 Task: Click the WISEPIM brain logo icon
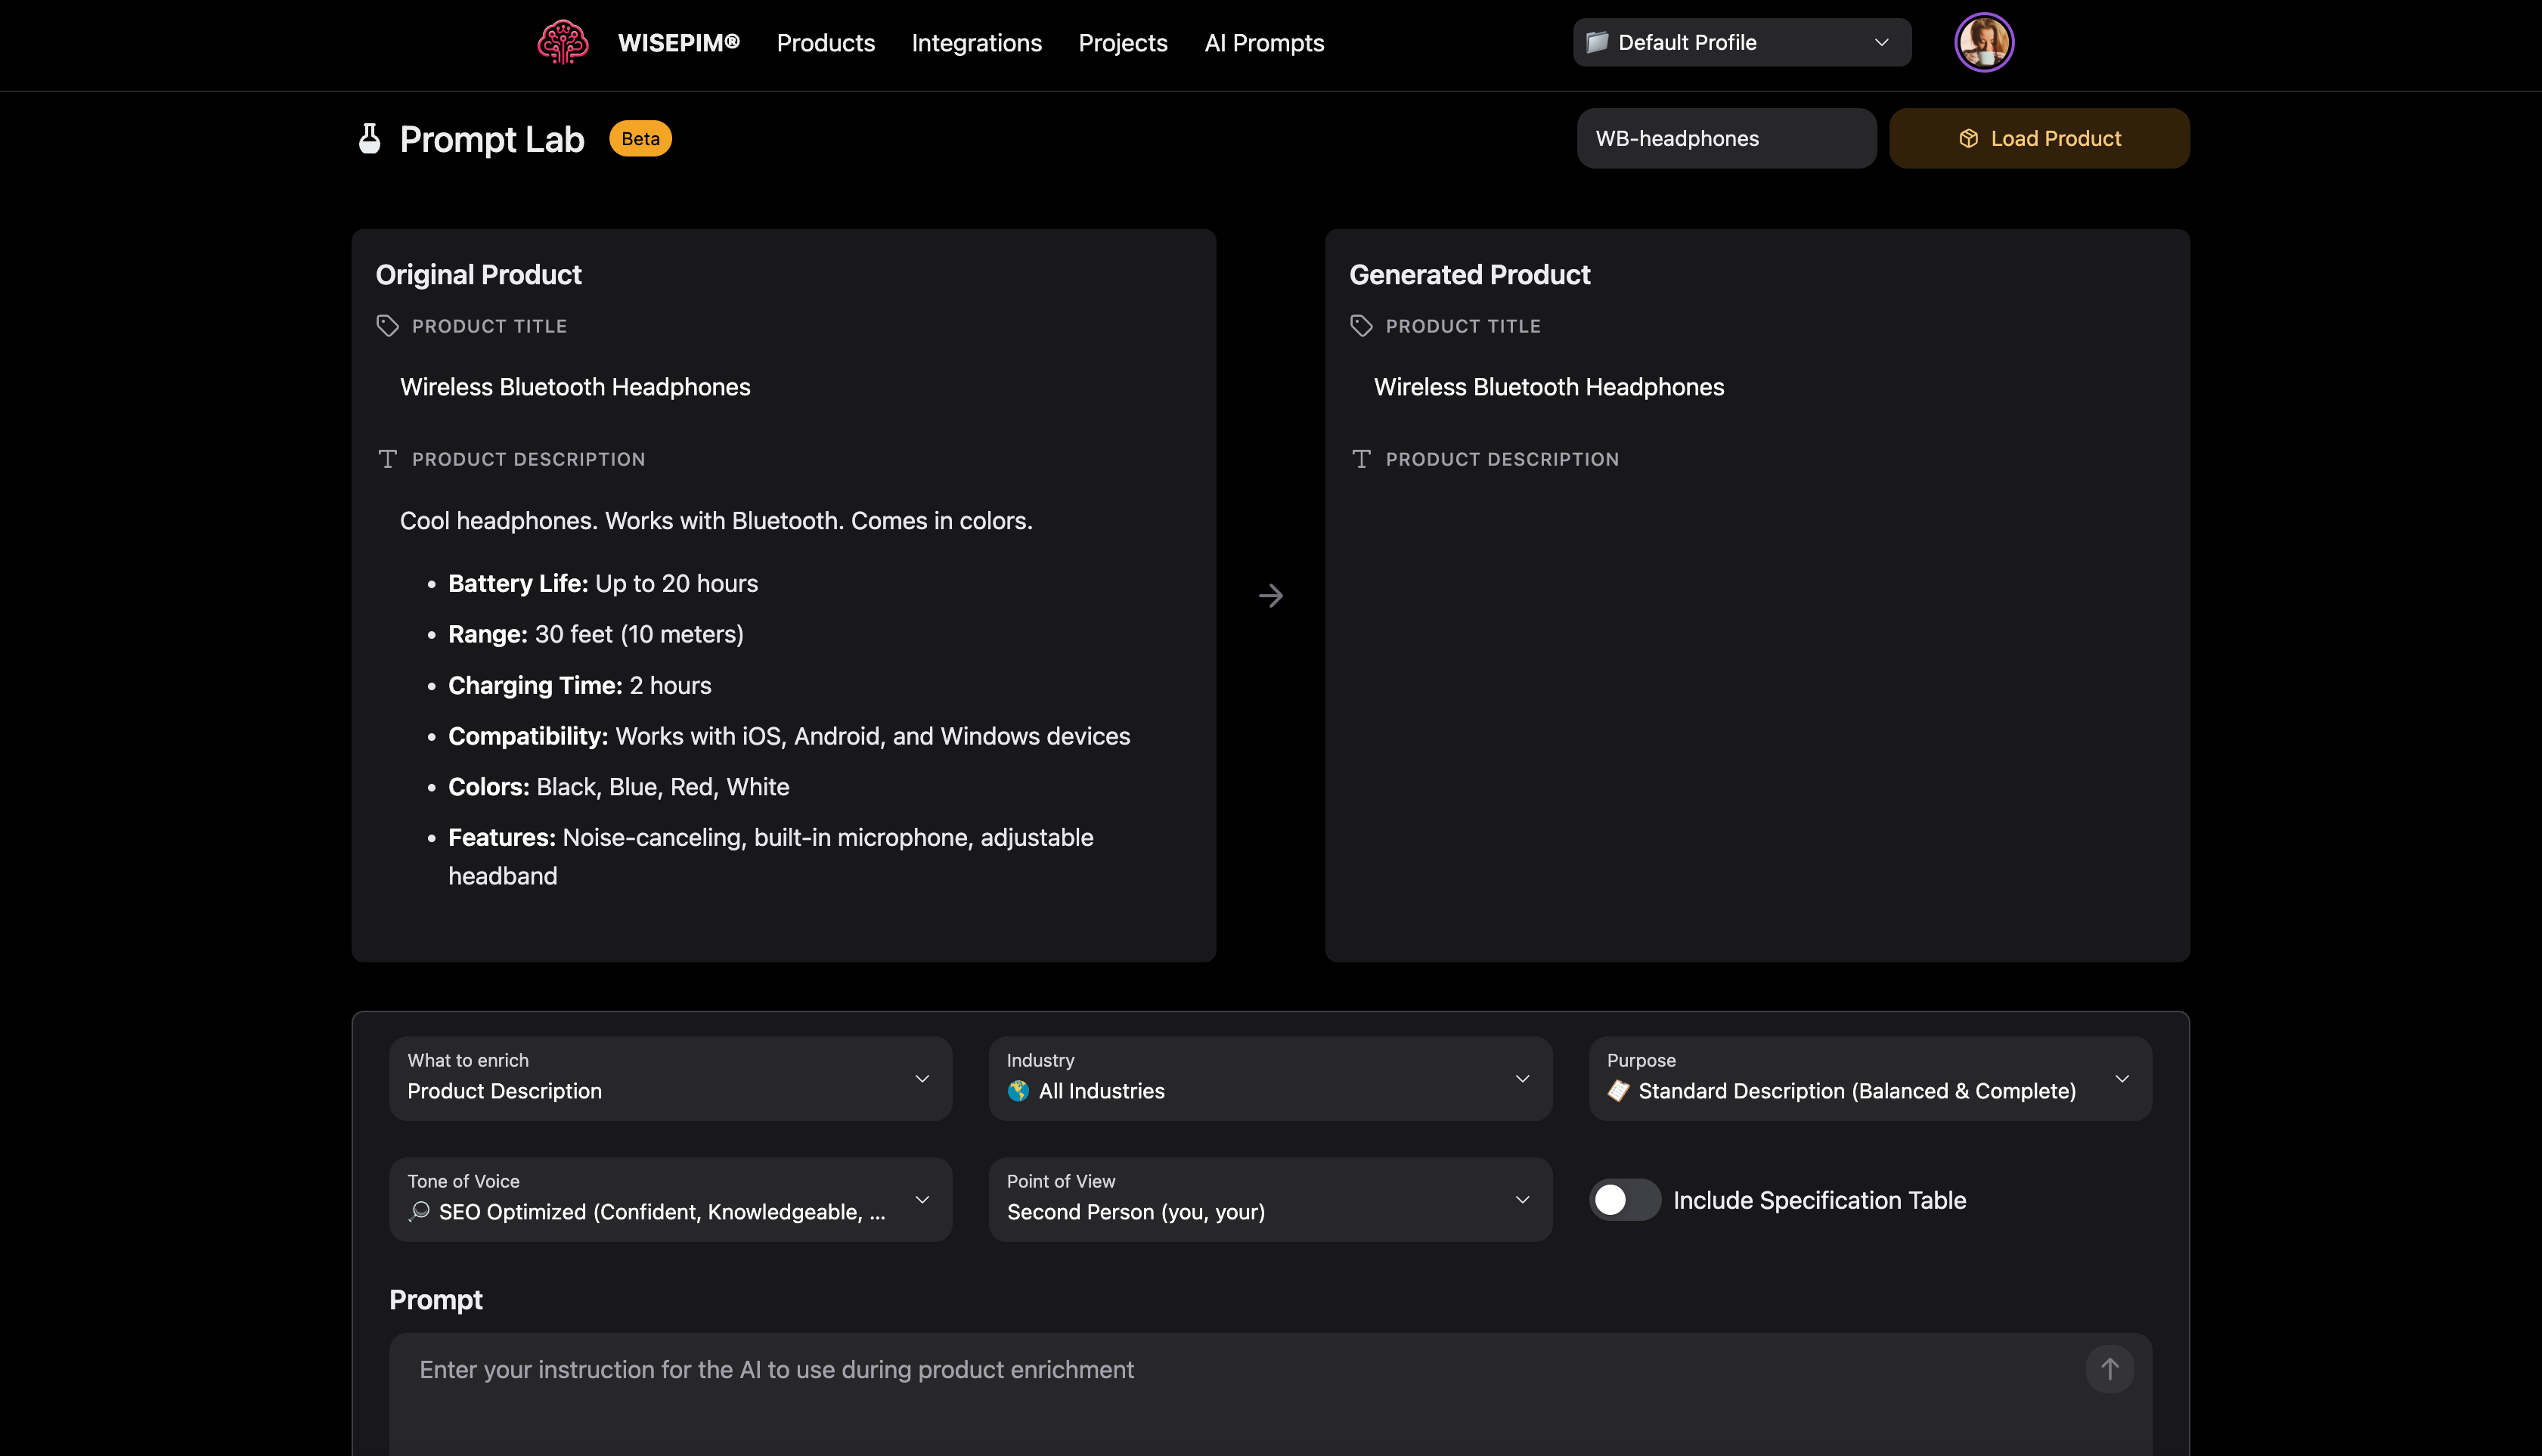562,42
